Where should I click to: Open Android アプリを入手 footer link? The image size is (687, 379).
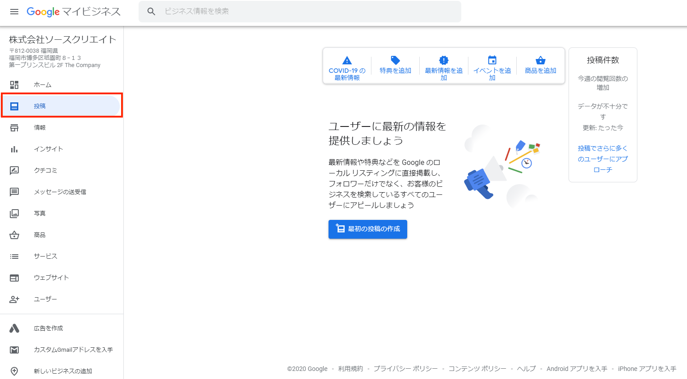pos(577,369)
